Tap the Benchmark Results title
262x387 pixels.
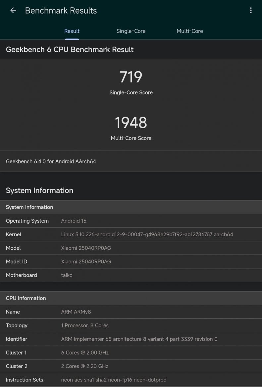(x=61, y=11)
